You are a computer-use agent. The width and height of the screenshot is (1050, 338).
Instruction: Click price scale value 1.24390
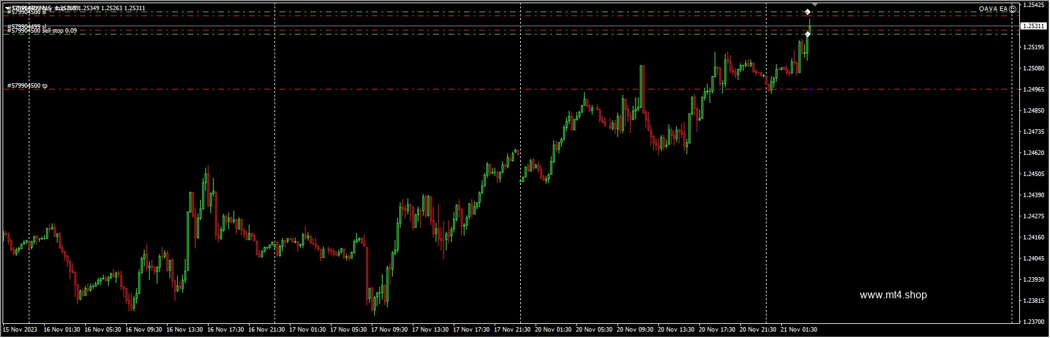1034,195
